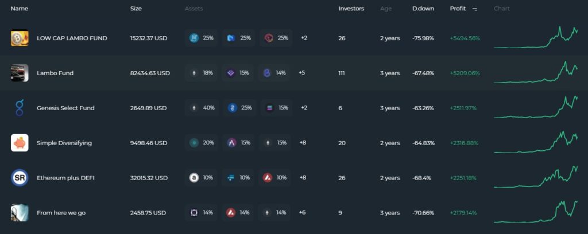Sort by D.down column header
Viewport: 588px width, 234px height.
point(423,9)
